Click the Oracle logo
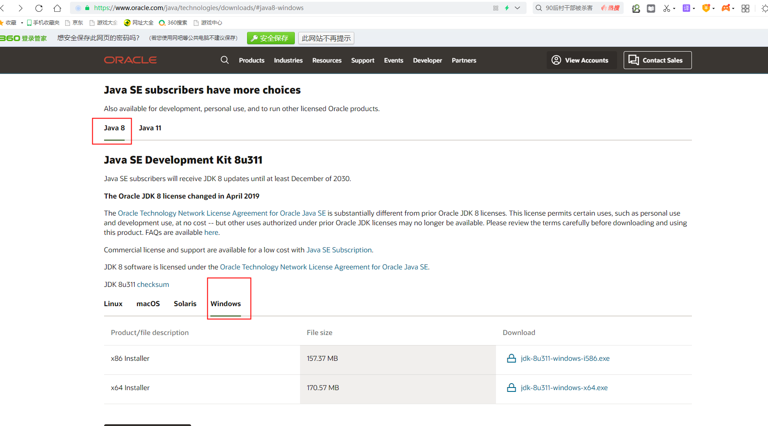This screenshot has height=426, width=768. 130,60
